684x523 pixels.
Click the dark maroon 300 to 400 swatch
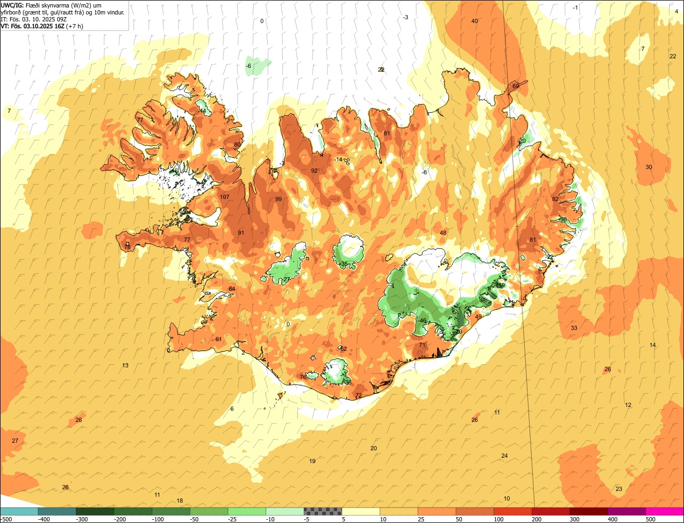point(588,511)
